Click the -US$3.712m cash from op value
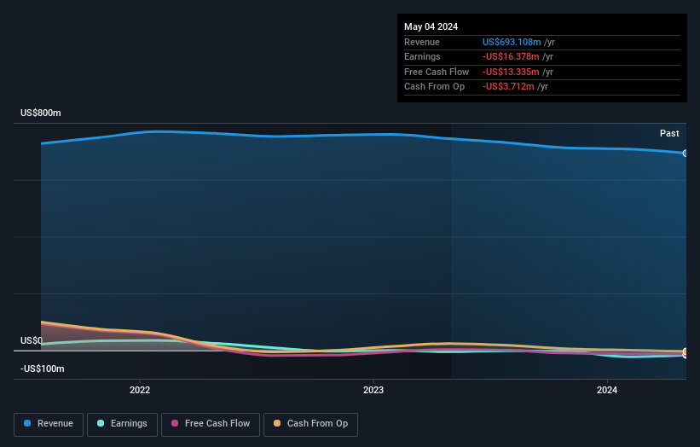The image size is (700, 447). [x=508, y=87]
